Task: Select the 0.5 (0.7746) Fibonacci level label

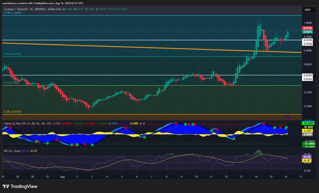Action: [11, 83]
